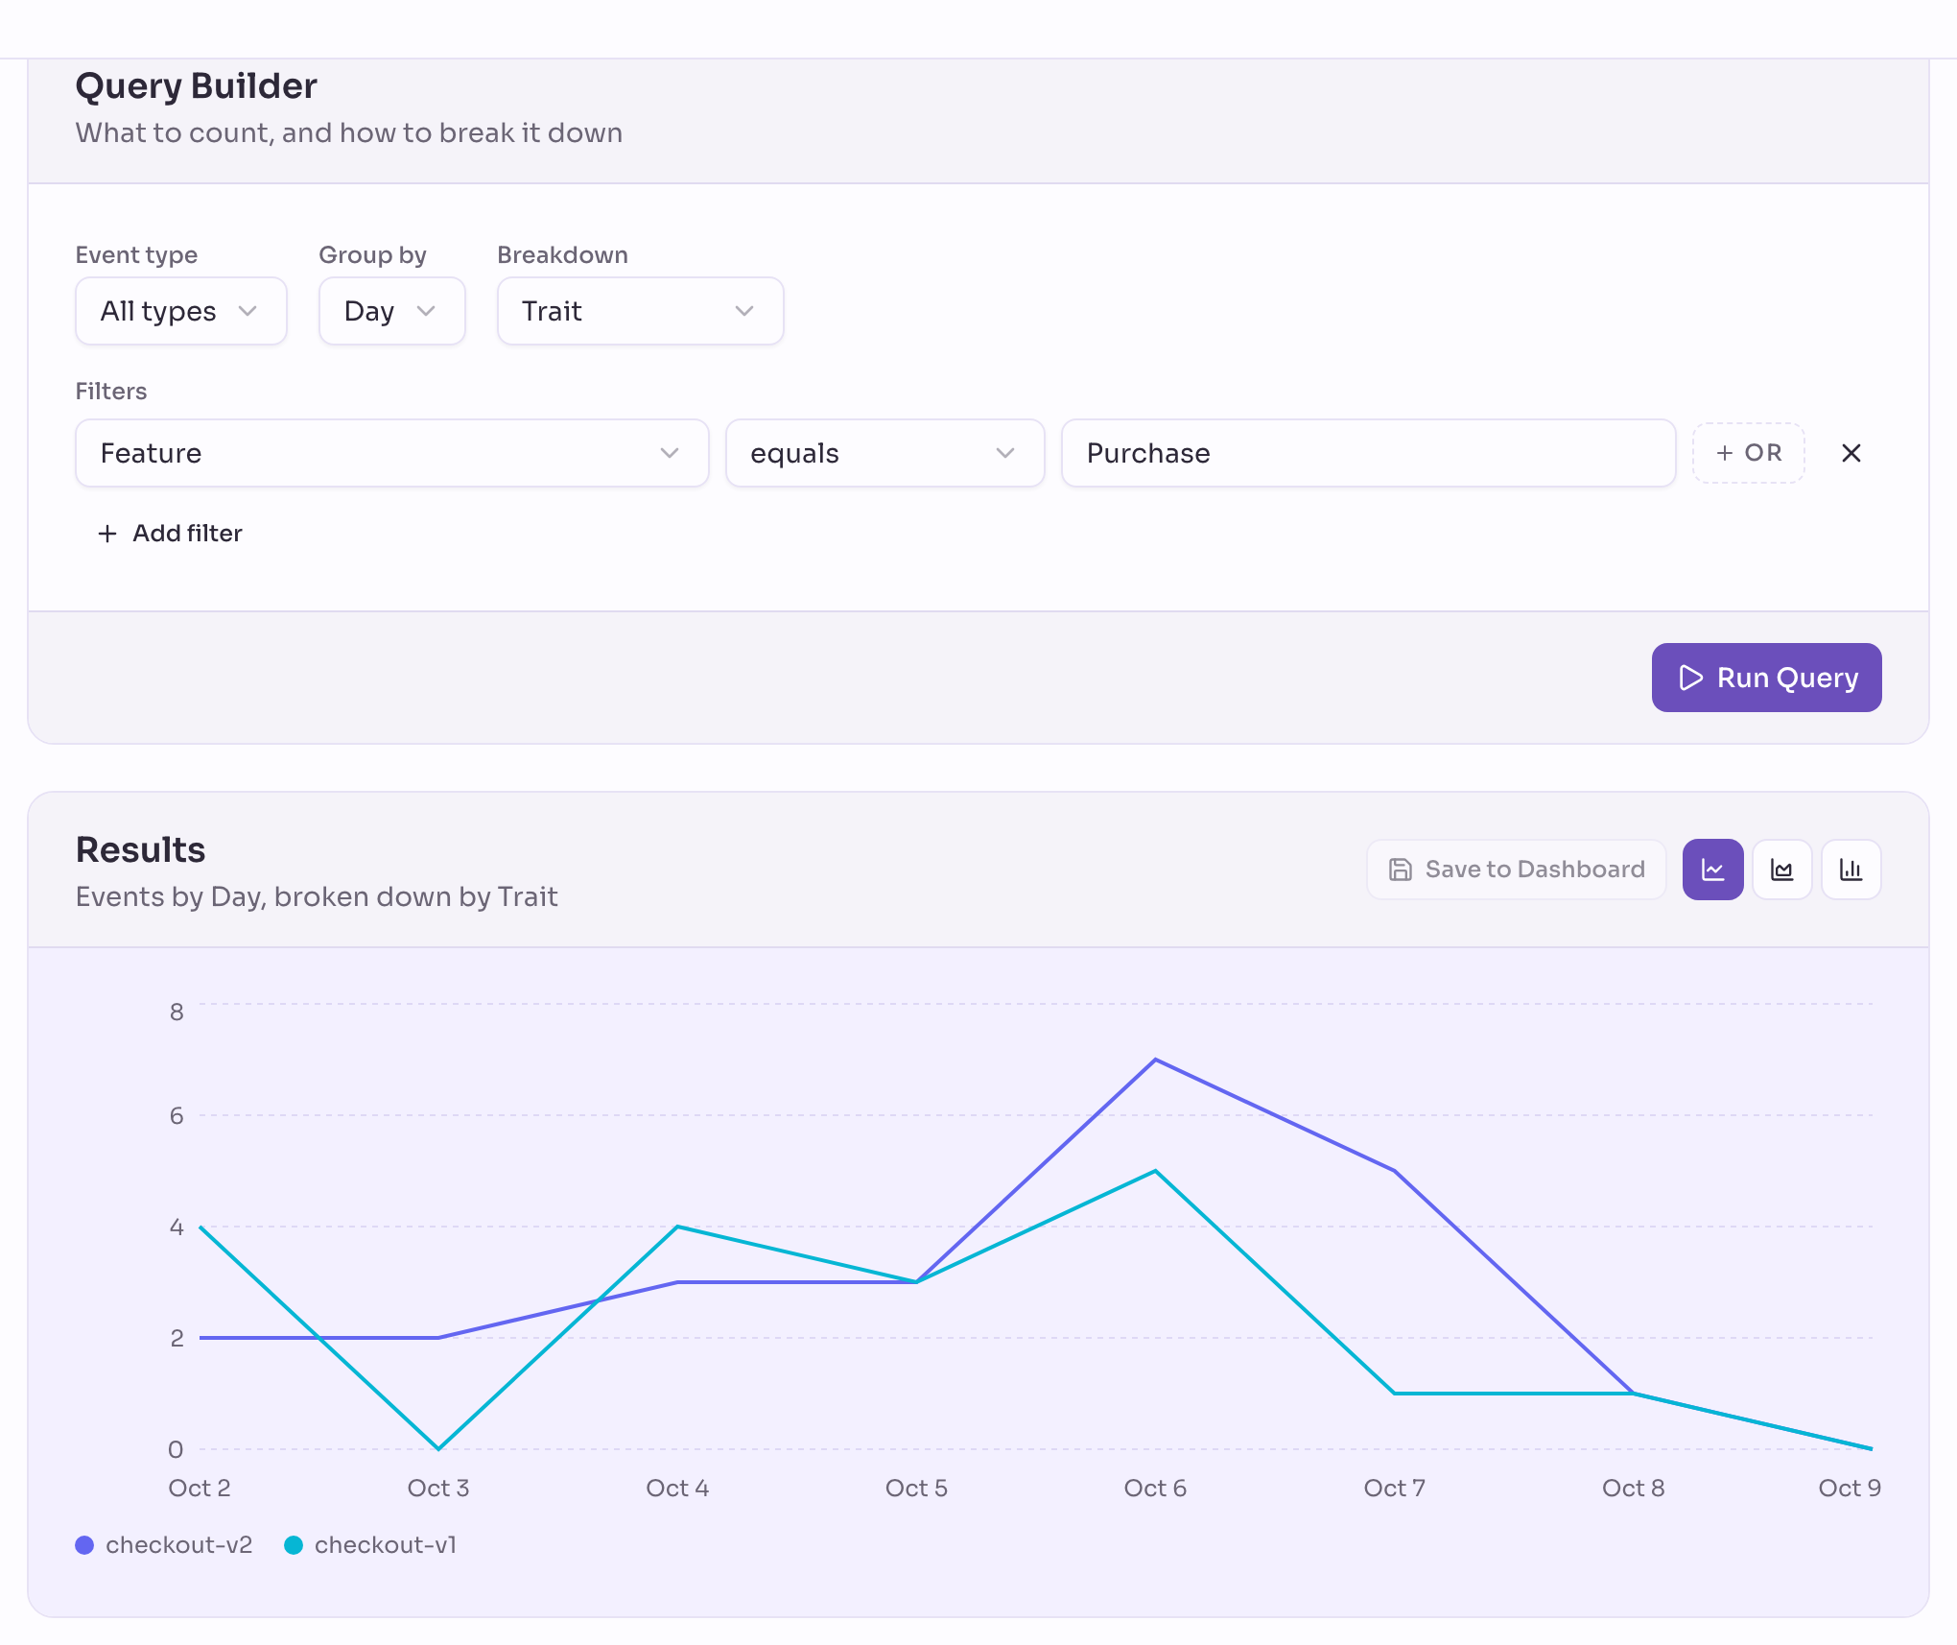The image size is (1957, 1645).
Task: Open the Group by Day dropdown
Action: pyautogui.click(x=391, y=311)
